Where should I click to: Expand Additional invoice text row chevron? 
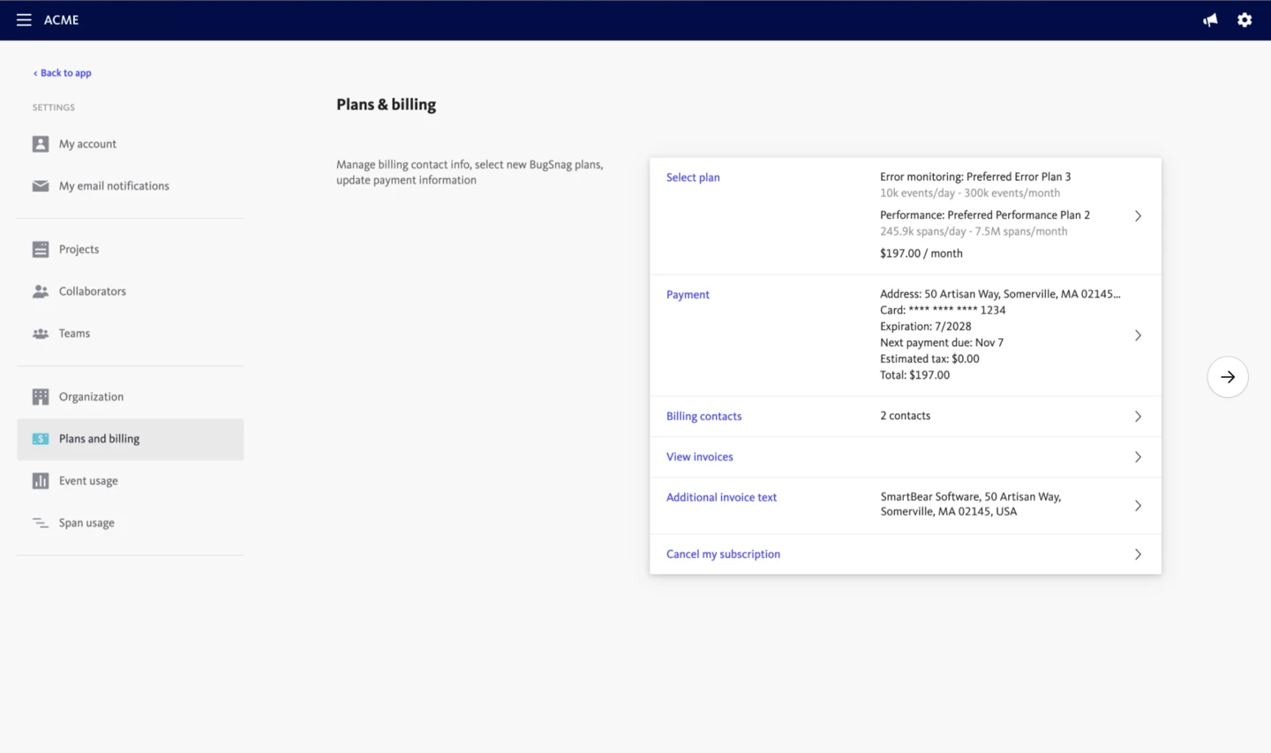click(x=1138, y=506)
